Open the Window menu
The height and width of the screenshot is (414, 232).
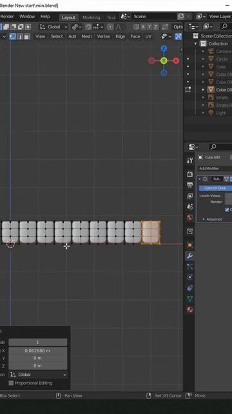[x=27, y=16]
